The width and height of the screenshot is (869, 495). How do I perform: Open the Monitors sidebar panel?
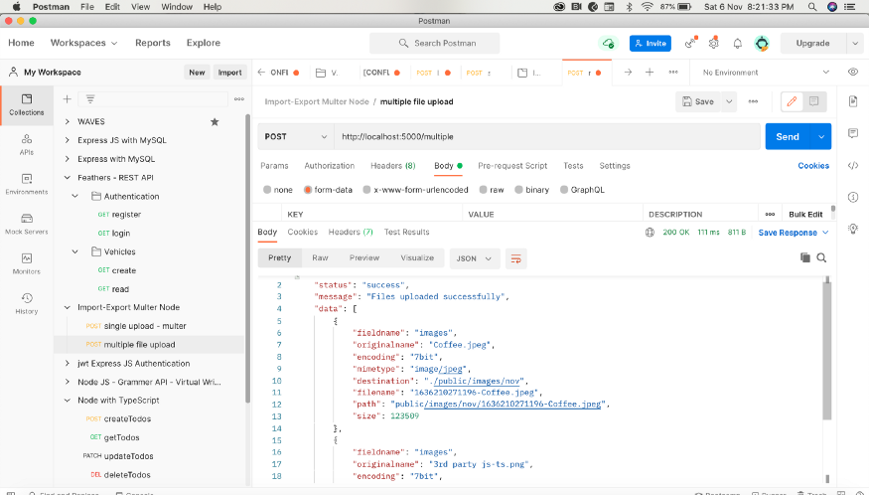click(x=27, y=263)
